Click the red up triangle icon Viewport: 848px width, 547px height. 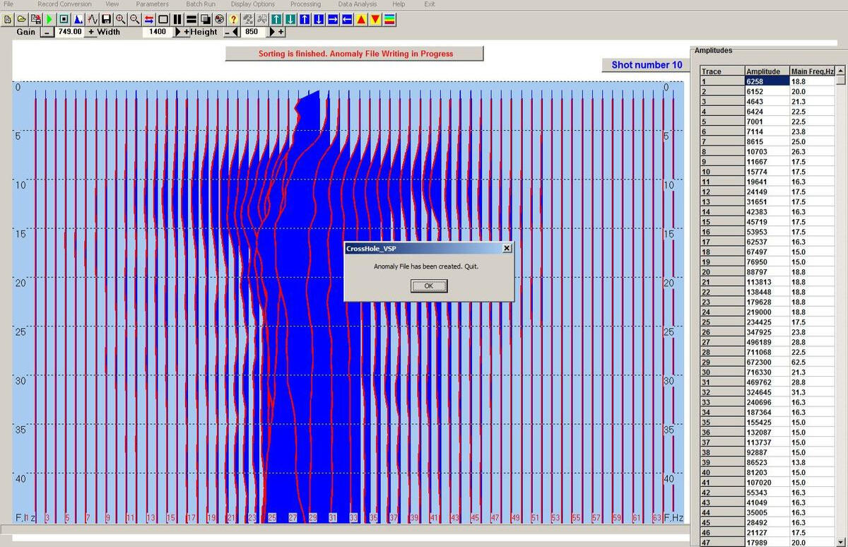pos(361,19)
